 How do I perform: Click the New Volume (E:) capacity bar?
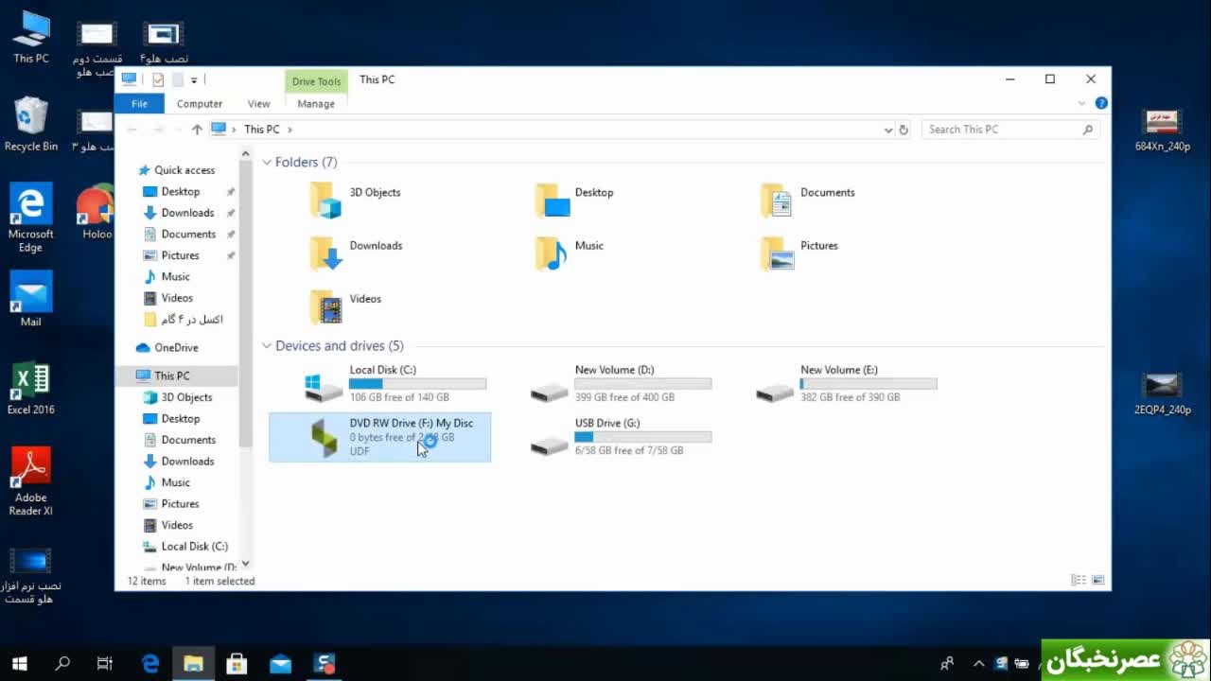[868, 384]
